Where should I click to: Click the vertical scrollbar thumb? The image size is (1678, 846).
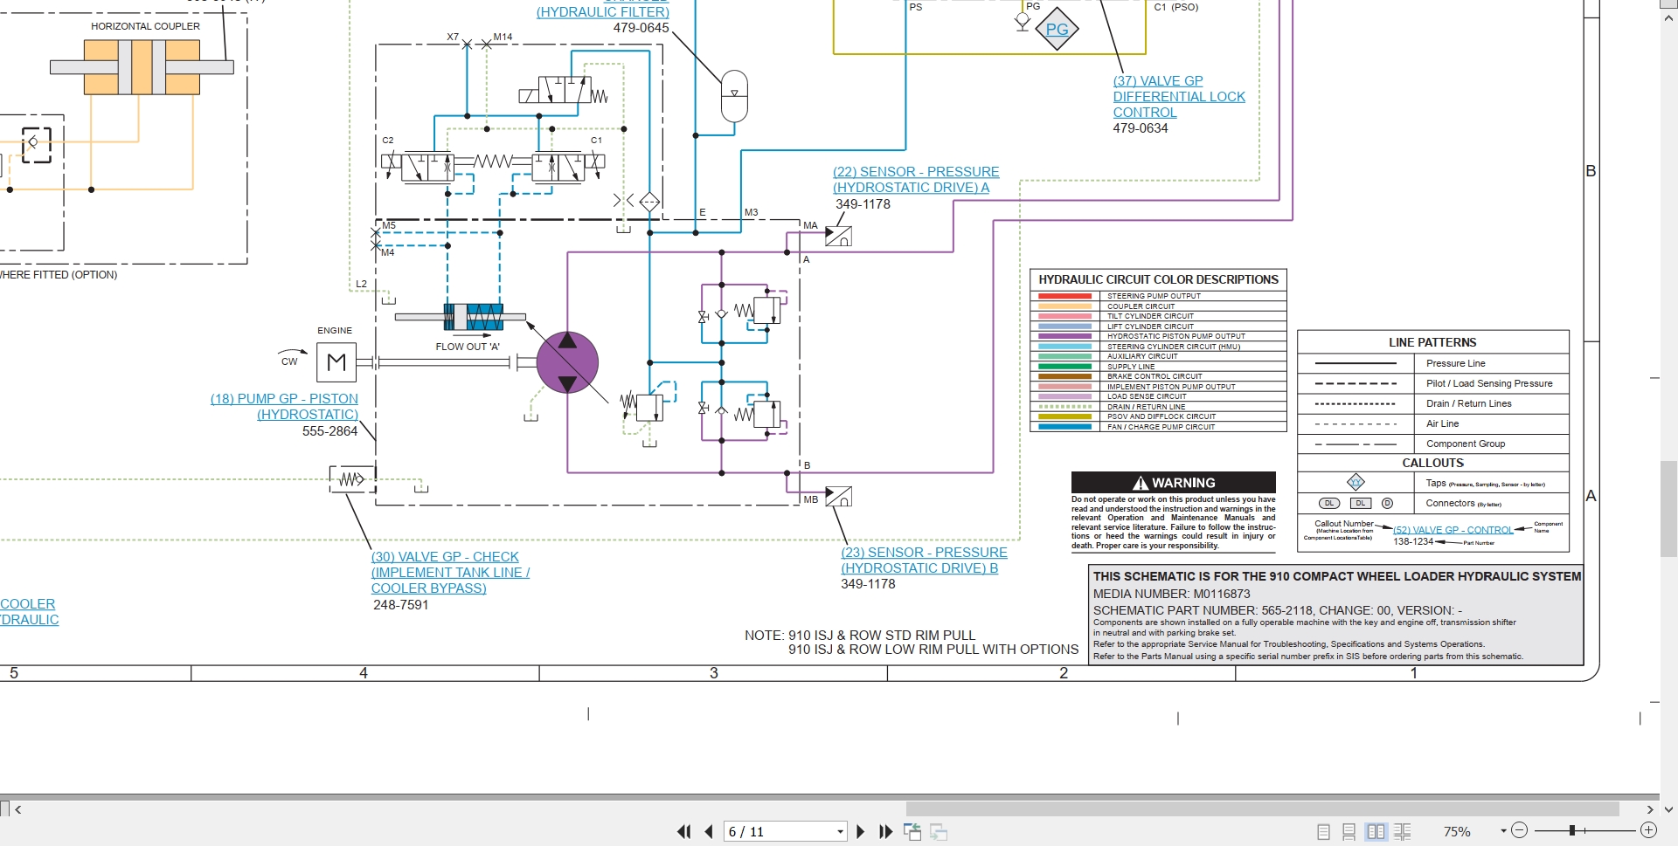click(1669, 509)
